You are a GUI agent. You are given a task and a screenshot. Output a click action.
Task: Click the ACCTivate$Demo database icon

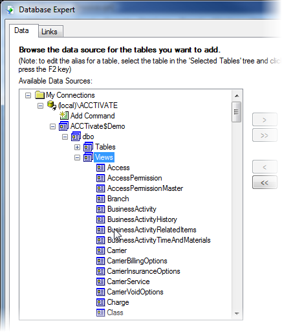click(x=64, y=126)
